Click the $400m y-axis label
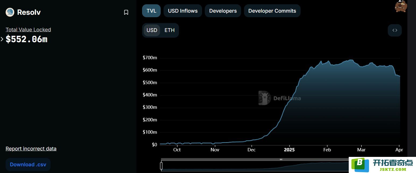 (150, 95)
